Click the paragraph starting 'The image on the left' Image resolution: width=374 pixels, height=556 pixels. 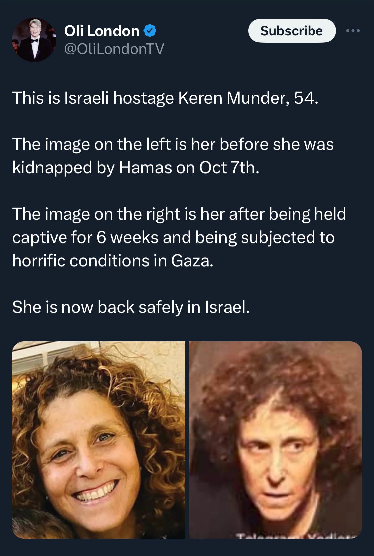coord(173,156)
